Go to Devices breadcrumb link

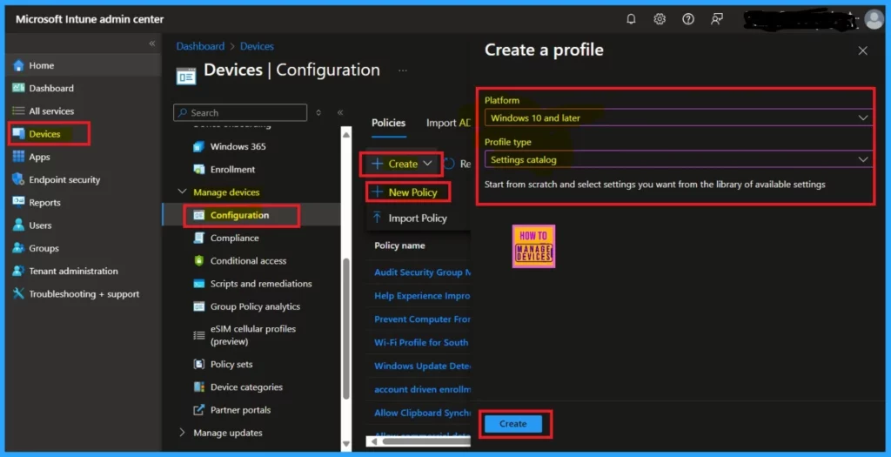[x=257, y=46]
